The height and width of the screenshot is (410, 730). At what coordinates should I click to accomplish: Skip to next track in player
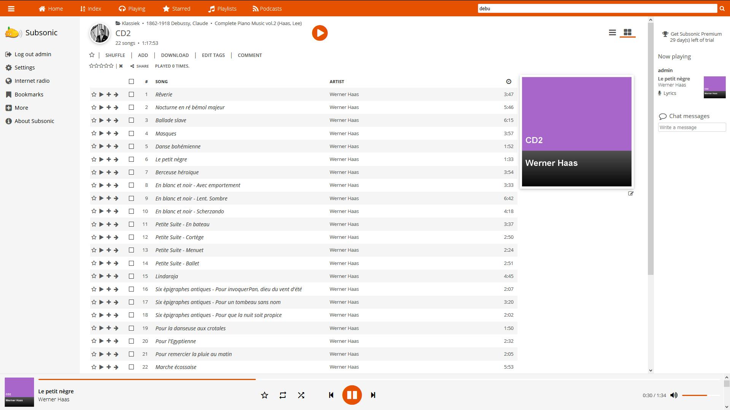pyautogui.click(x=373, y=395)
